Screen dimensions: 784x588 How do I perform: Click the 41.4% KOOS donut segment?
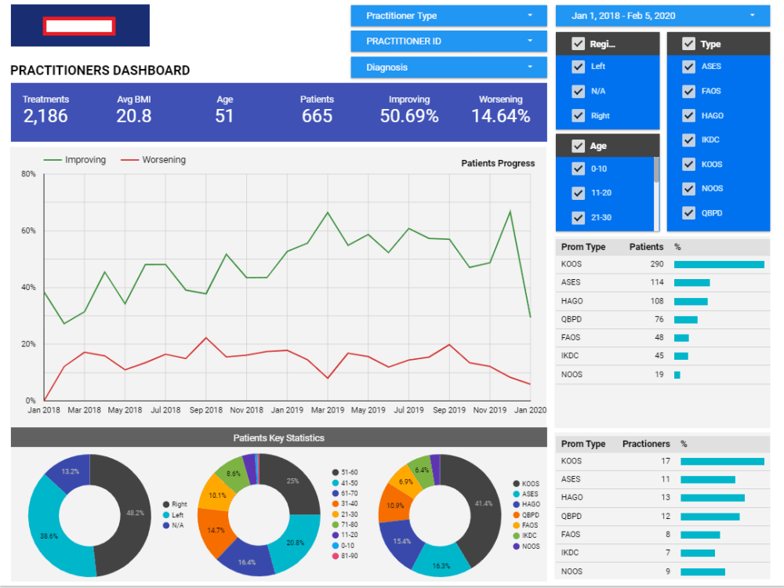click(x=484, y=503)
